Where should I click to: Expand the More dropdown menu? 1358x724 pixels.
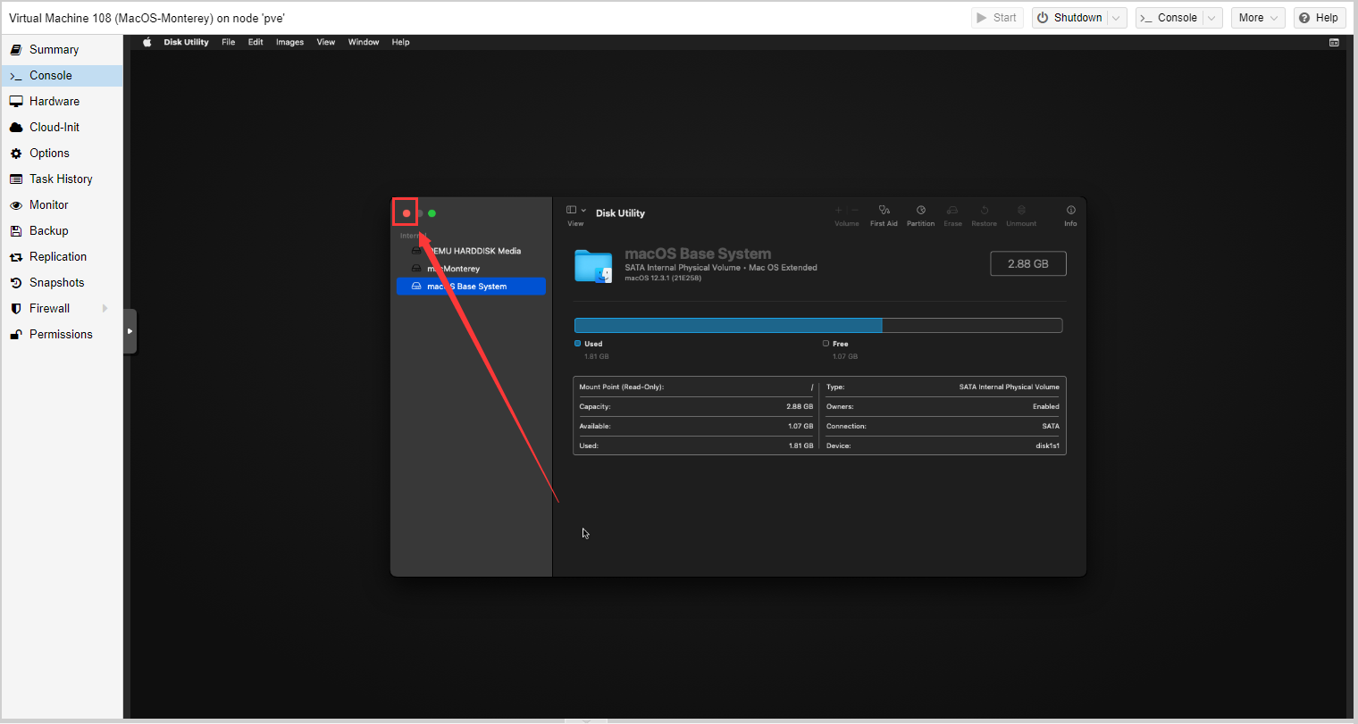pos(1258,18)
